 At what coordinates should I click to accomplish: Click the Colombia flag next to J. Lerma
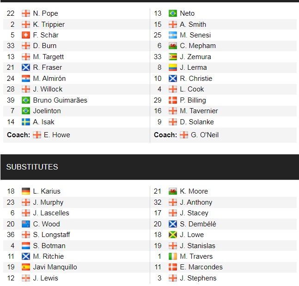click(x=173, y=67)
